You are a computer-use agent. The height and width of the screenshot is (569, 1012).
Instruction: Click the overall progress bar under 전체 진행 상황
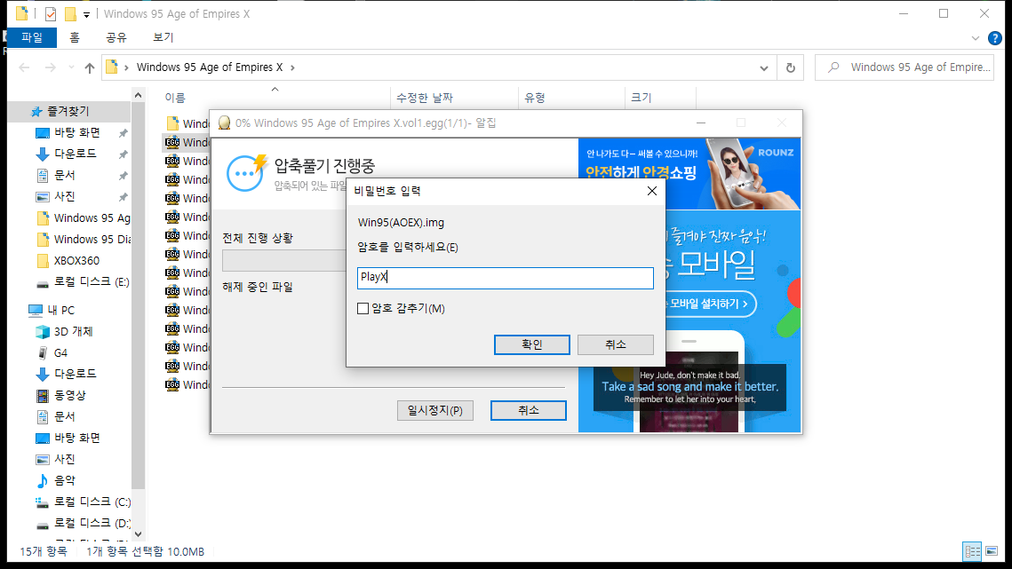coord(284,260)
